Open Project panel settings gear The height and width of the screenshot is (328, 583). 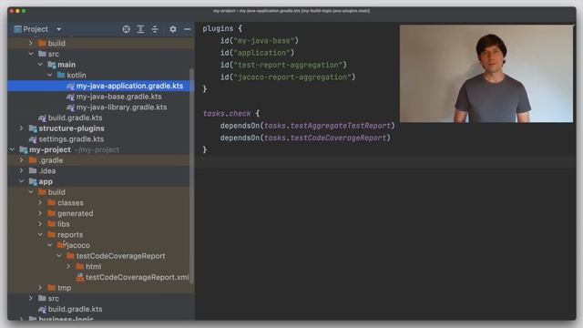click(x=173, y=29)
